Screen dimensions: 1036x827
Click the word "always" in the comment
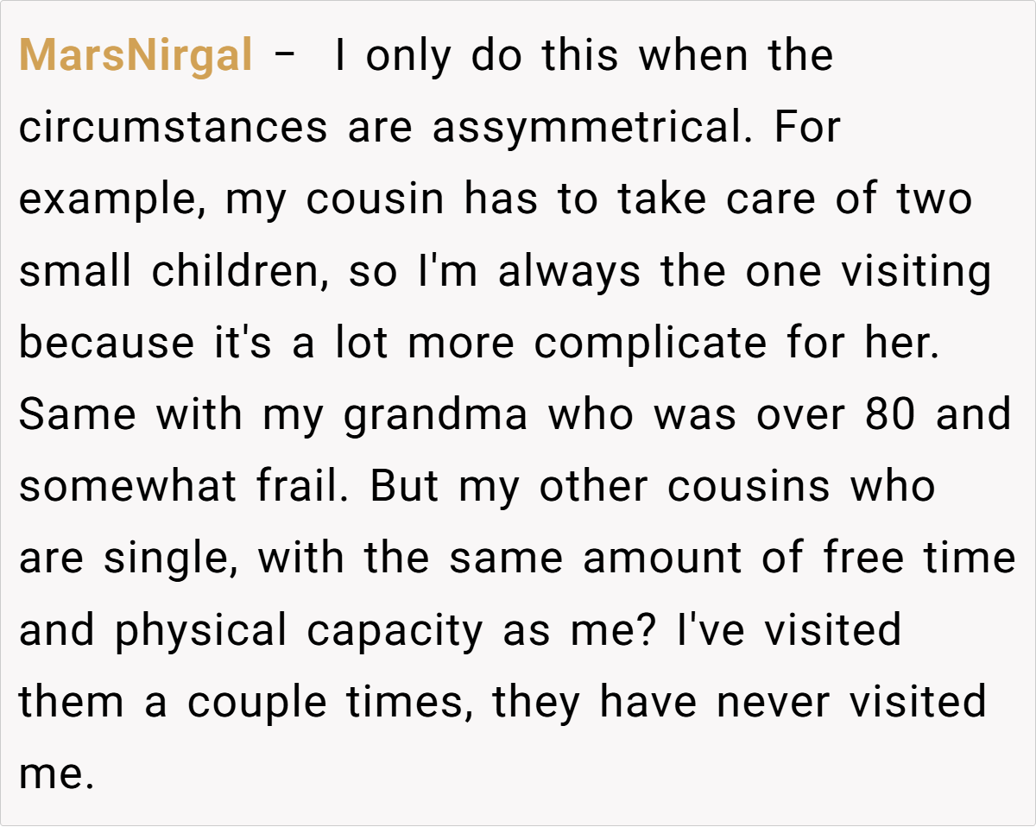[x=570, y=272]
